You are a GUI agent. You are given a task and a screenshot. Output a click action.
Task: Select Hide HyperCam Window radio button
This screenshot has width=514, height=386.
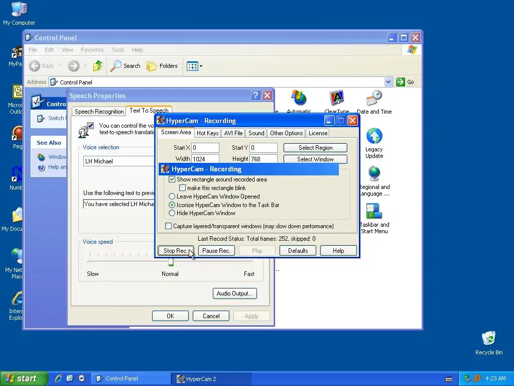(x=172, y=213)
